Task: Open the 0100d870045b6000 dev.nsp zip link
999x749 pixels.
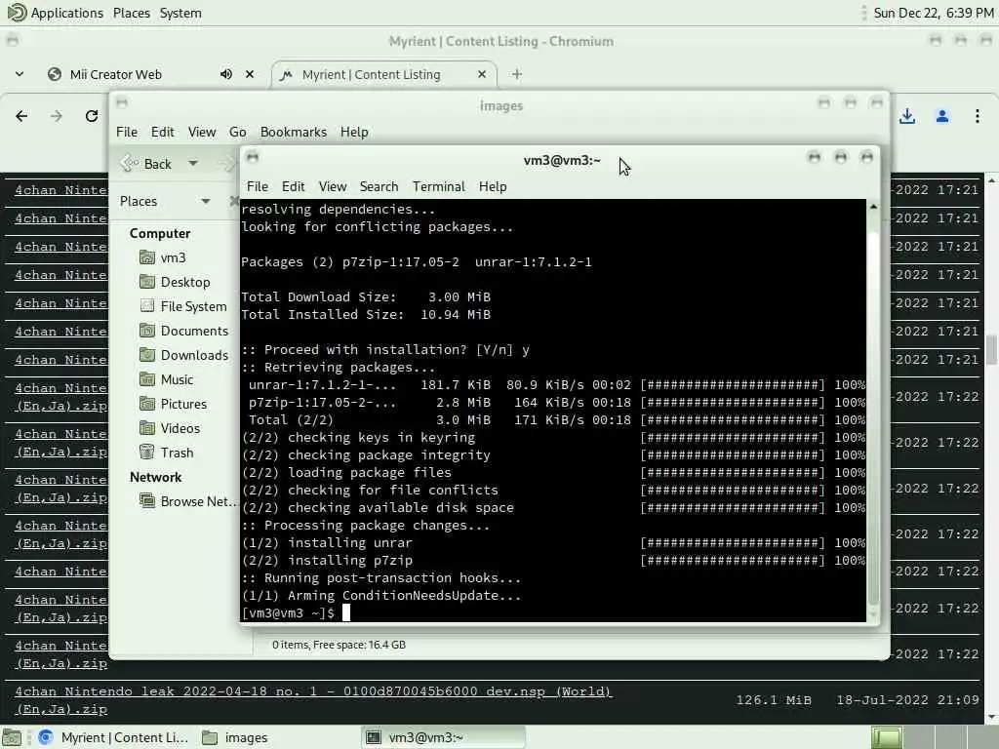Action: tap(313, 700)
